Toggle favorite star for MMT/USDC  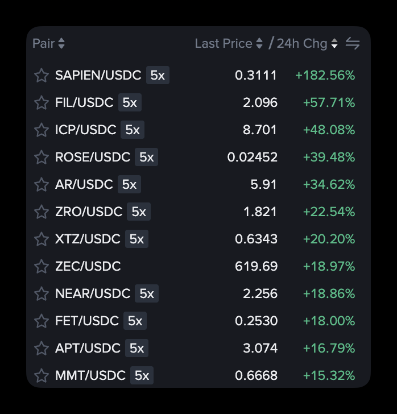42,376
